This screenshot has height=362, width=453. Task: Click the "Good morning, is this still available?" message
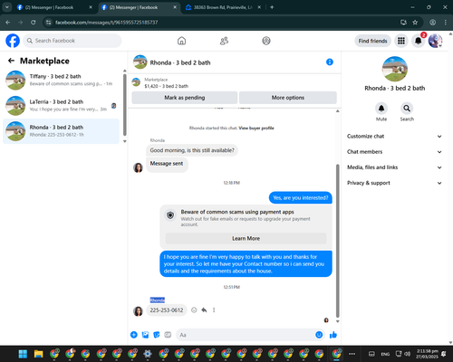(192, 150)
